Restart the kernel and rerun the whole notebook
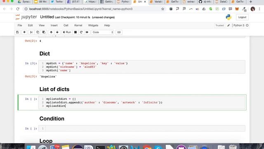 point(87,32)
